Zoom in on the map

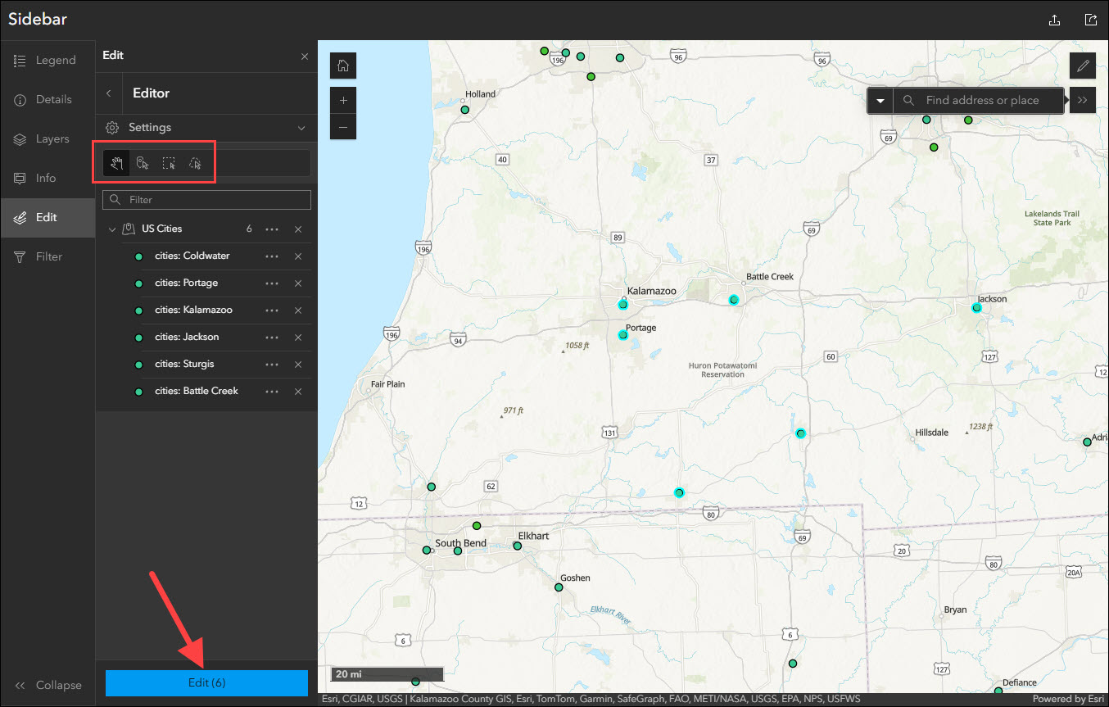point(342,101)
